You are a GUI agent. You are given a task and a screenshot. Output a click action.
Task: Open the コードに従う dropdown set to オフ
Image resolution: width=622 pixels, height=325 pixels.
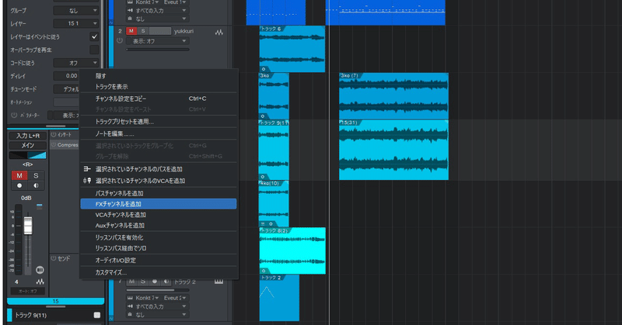click(75, 63)
